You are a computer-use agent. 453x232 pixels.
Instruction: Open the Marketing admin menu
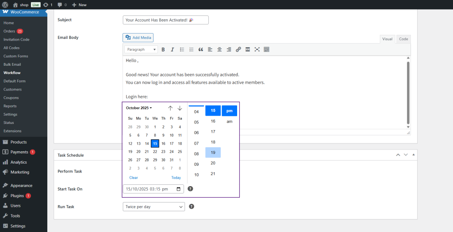(x=19, y=172)
